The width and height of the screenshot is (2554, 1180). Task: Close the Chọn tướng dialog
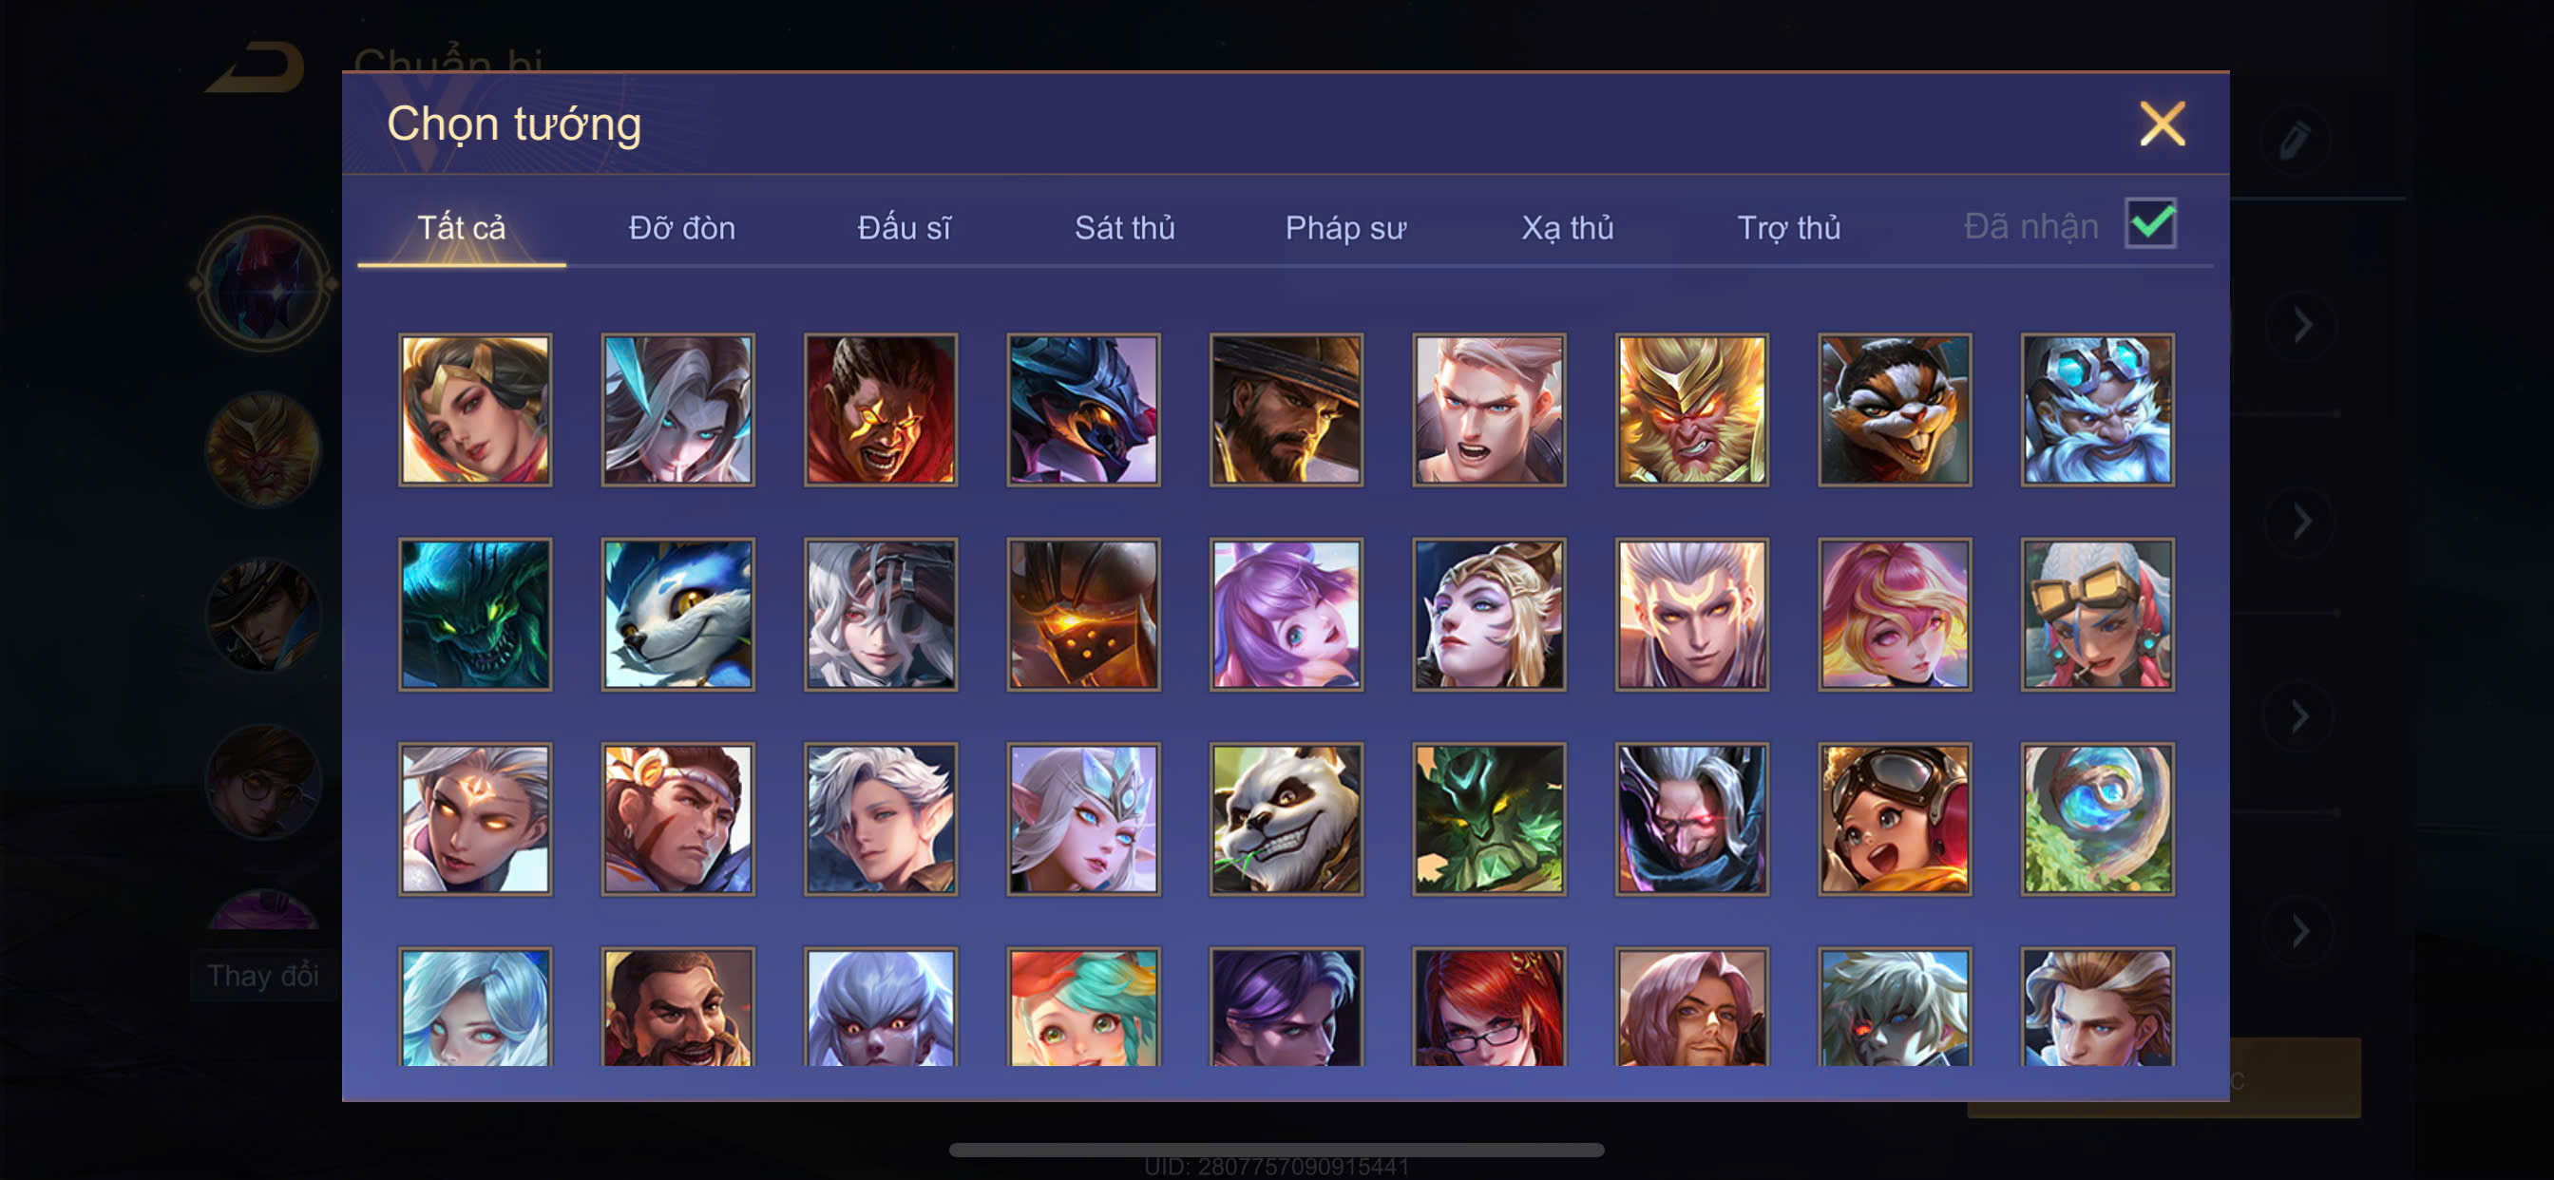click(2163, 124)
